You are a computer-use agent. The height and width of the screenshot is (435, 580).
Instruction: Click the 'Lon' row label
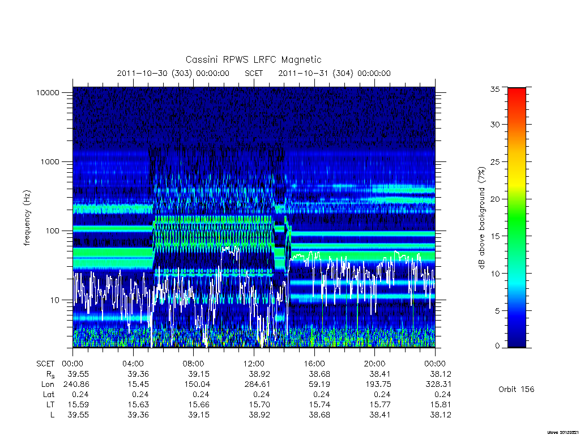(x=48, y=385)
